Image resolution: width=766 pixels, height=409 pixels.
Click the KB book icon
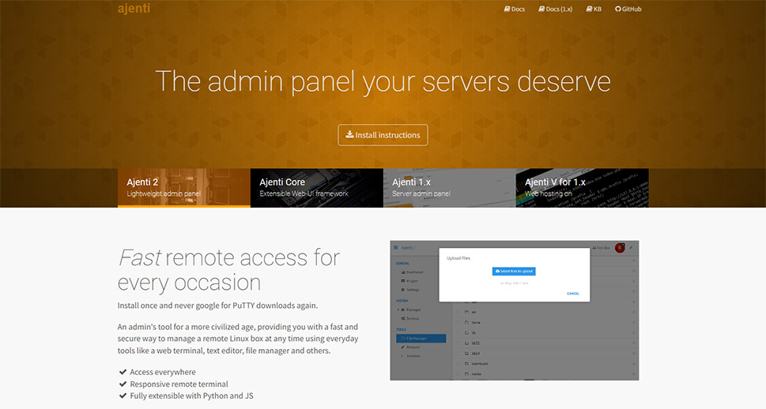coord(589,9)
